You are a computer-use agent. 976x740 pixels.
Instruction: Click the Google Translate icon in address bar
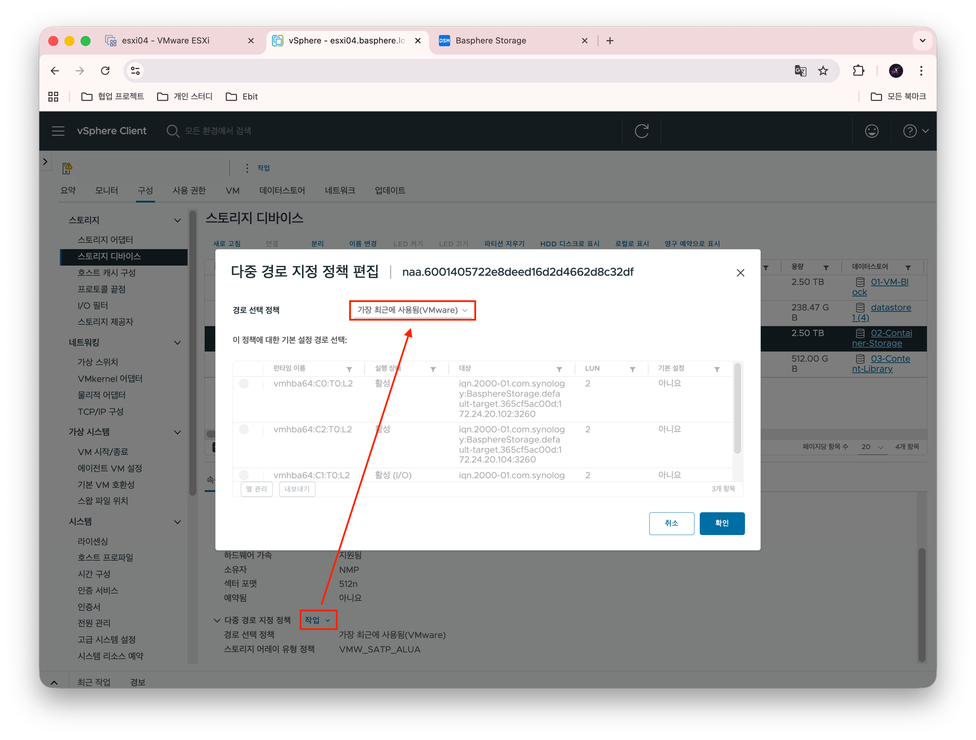click(x=800, y=70)
